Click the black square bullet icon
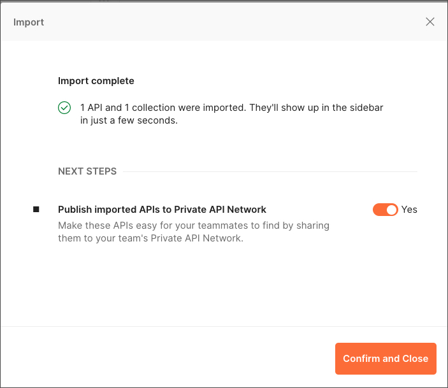448x388 pixels. coord(36,210)
